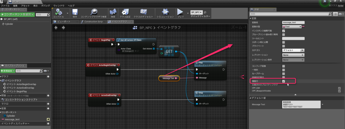Open the デバッグ menu
This screenshot has height=129, width=345.
pos(45,5)
